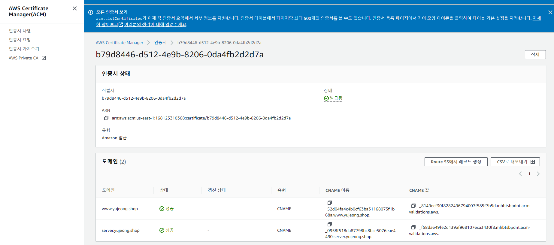
Task: Click the CNAME 이름 column header
Action: point(338,190)
